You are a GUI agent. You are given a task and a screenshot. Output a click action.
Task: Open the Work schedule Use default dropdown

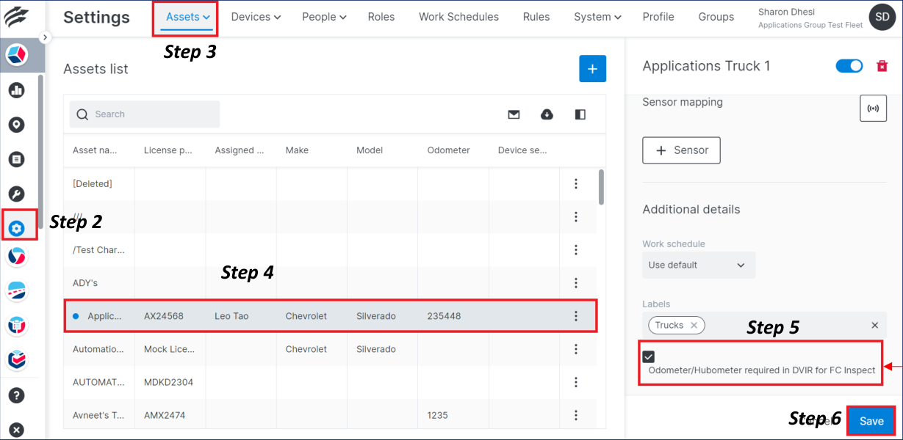tap(698, 265)
